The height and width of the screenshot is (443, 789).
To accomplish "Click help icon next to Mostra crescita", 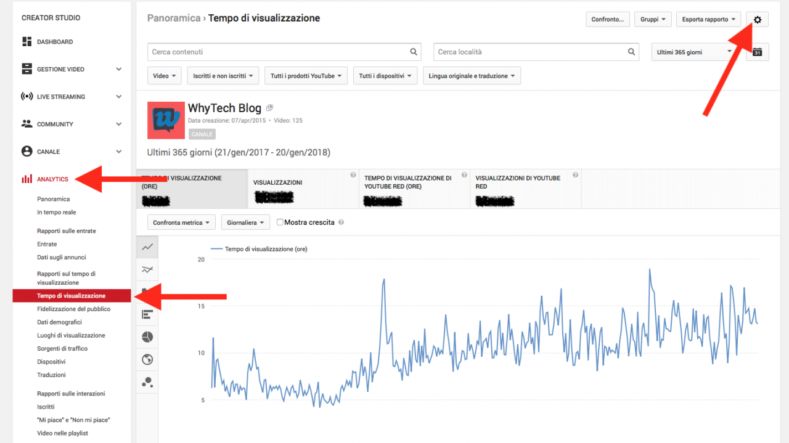I will click(341, 222).
